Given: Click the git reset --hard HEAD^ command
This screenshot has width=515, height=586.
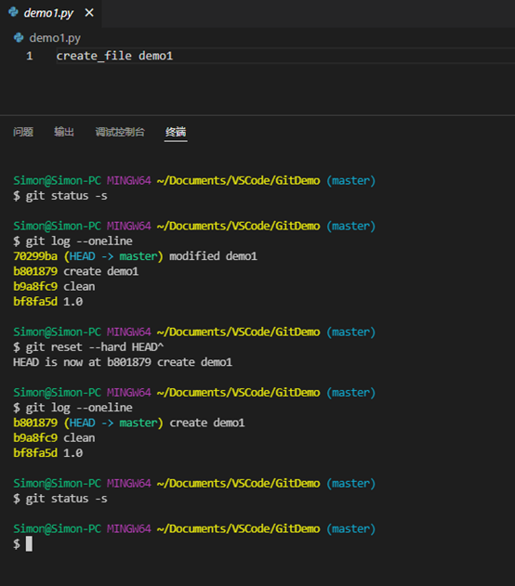Looking at the screenshot, I should pos(95,347).
